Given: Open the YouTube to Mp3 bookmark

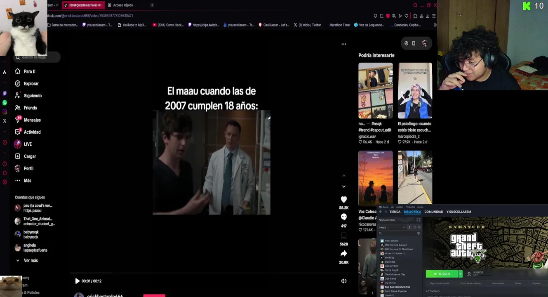Looking at the screenshot, I should [x=132, y=25].
